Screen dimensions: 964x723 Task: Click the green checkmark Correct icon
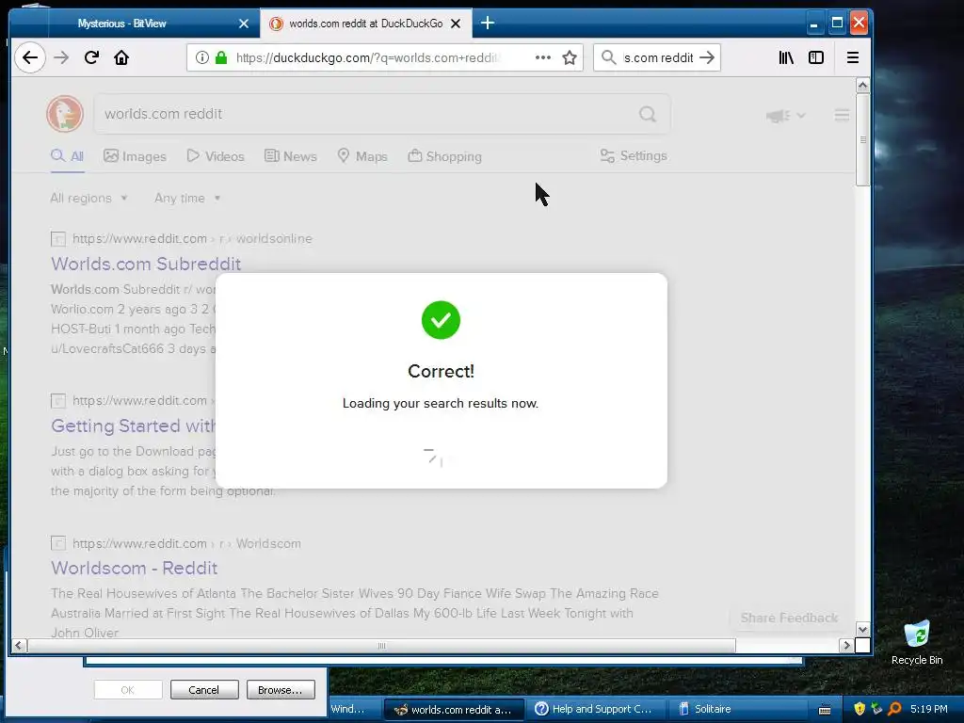tap(441, 320)
